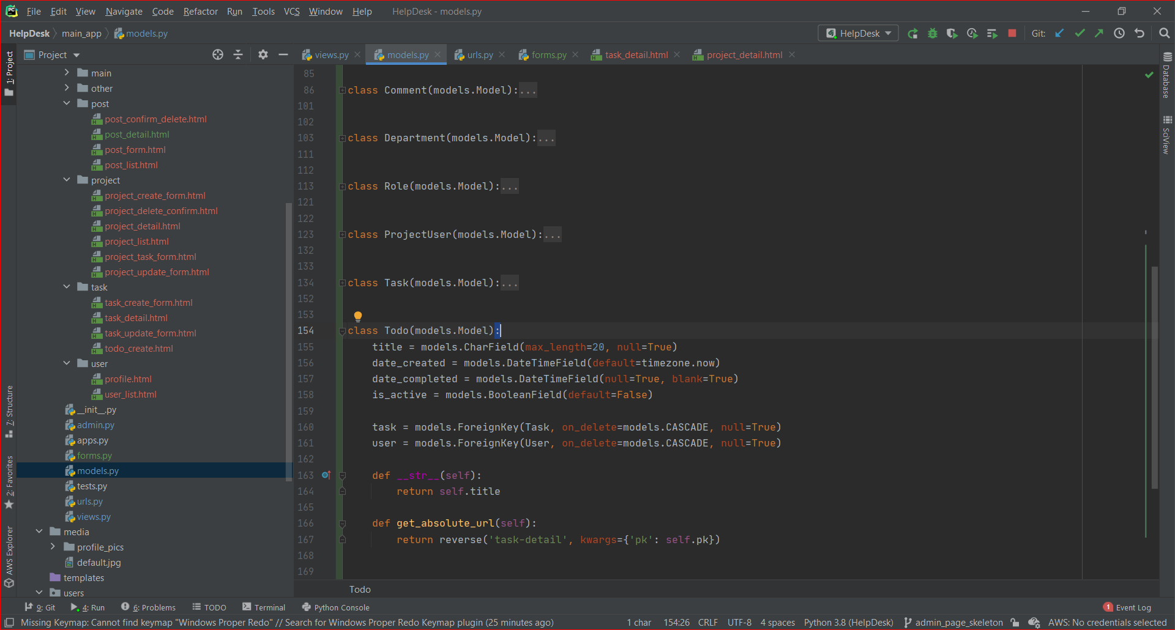Open the Refactor menu

pyautogui.click(x=200, y=12)
